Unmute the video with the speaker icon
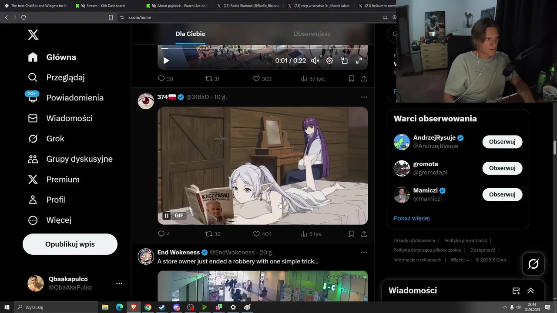The image size is (557, 313). (x=315, y=61)
